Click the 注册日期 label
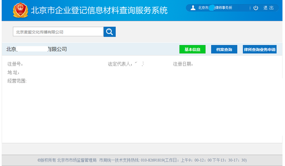Screen dimensions: 285x166 click(x=183, y=64)
